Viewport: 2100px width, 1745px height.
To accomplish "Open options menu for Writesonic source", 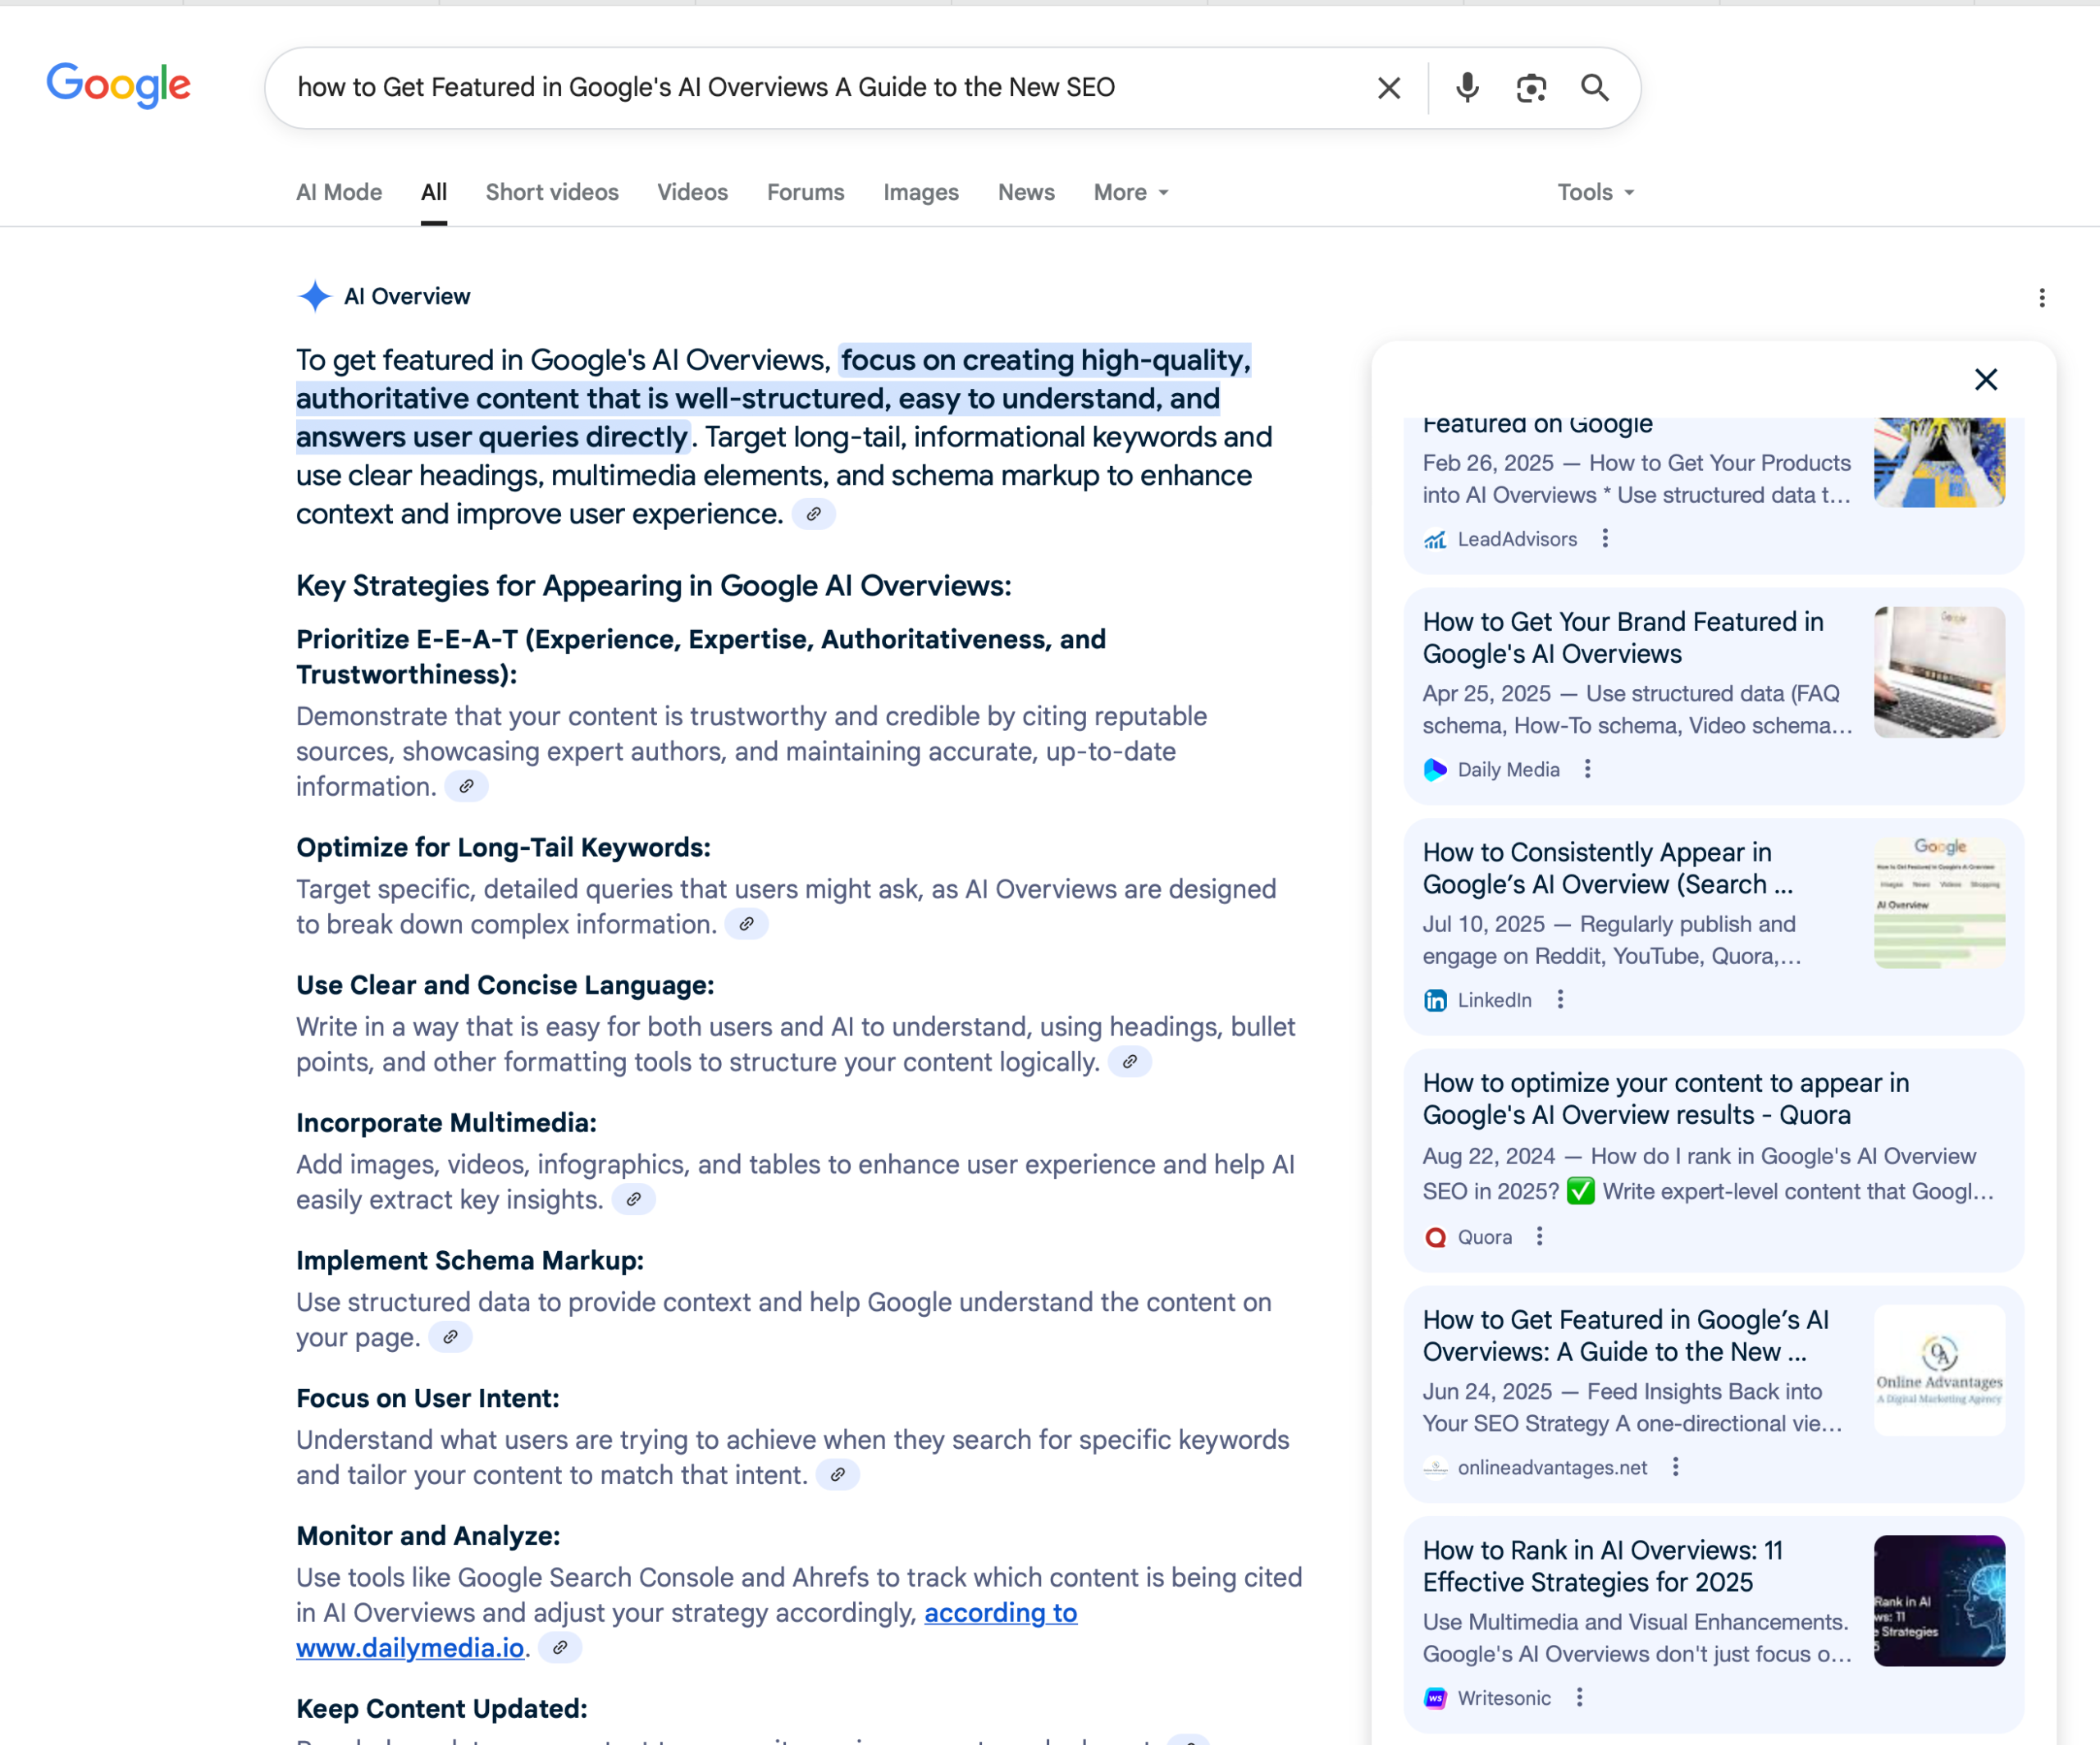I will tap(1580, 1698).
